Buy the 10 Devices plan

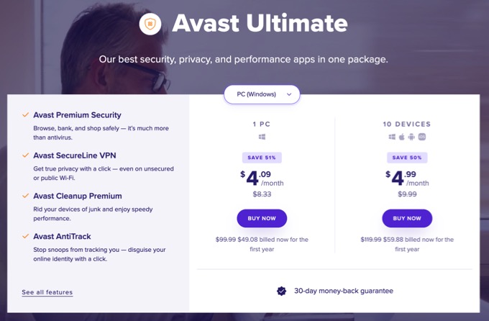coord(407,218)
